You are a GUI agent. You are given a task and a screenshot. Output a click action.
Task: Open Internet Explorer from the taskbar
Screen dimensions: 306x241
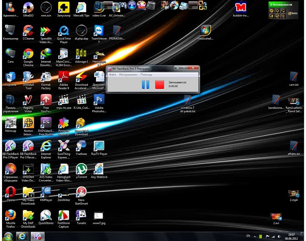[x=22, y=236]
